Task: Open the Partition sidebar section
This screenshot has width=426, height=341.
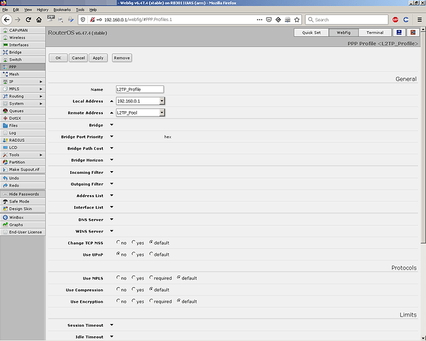Action: tap(22, 162)
